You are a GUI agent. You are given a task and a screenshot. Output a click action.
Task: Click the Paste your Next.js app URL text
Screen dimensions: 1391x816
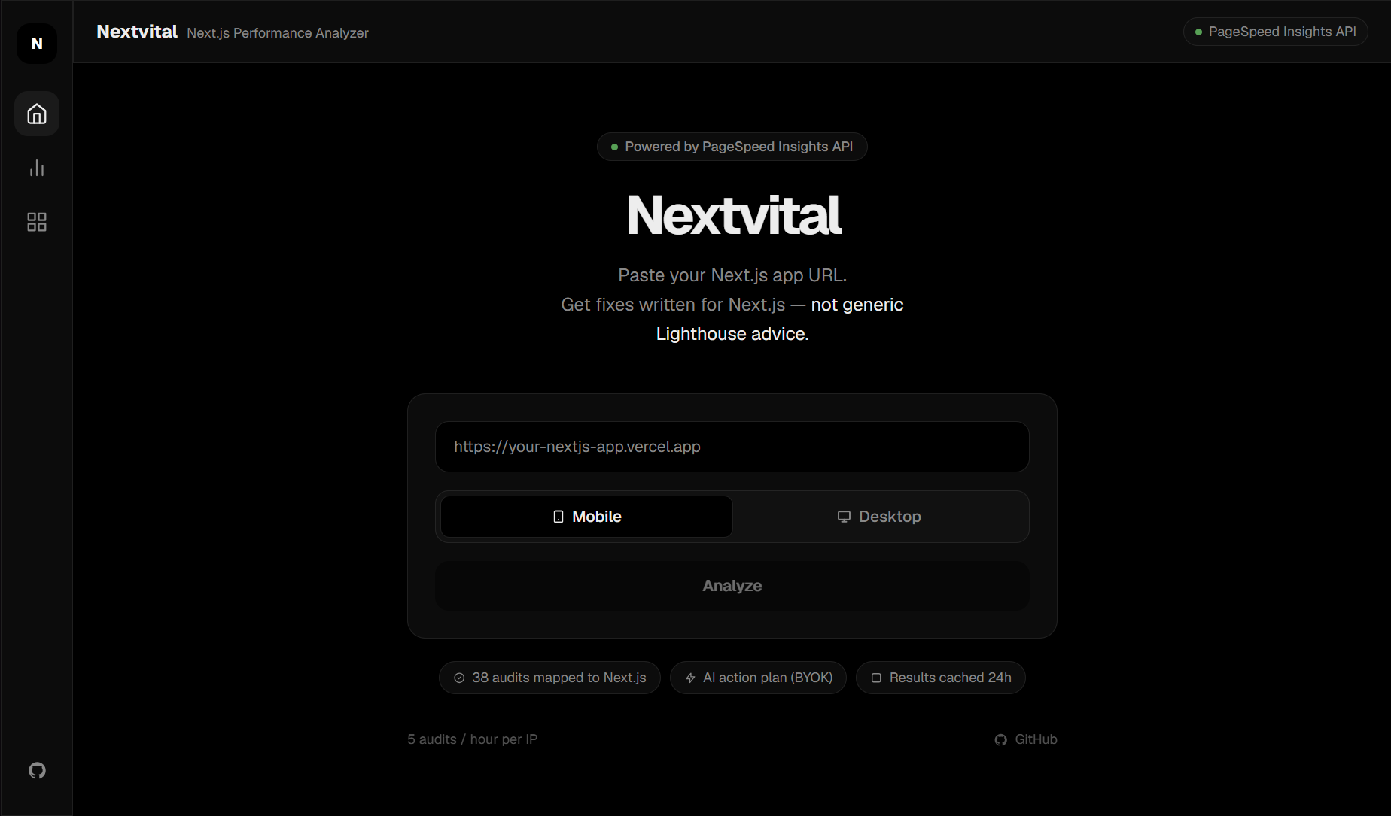[732, 275]
